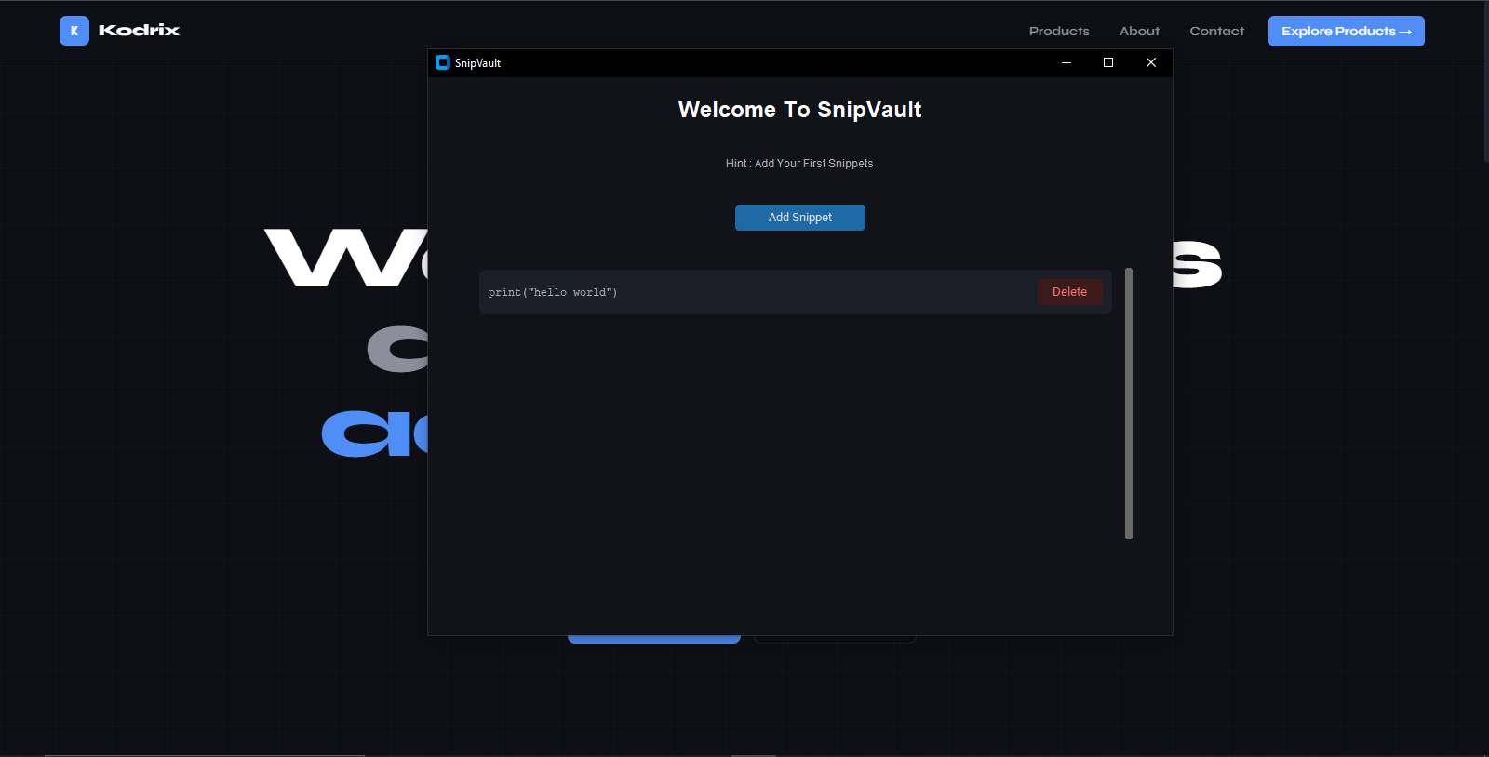Select the print("hello world") snippet text
The width and height of the screenshot is (1489, 757).
pos(553,292)
